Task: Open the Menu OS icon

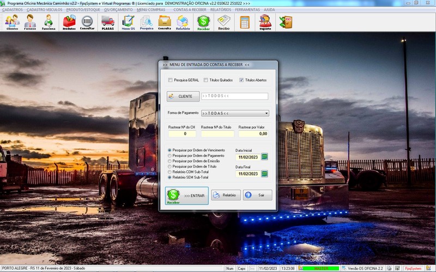Action: [128, 22]
